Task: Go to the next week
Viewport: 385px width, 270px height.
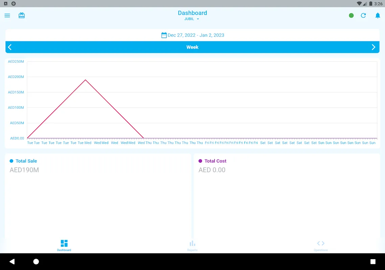Action: [x=373, y=47]
